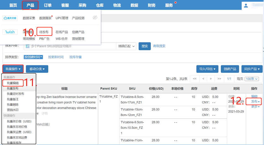The height and width of the screenshot is (145, 264).
Task: Open the 数据 top menu
Action: click(x=134, y=5)
